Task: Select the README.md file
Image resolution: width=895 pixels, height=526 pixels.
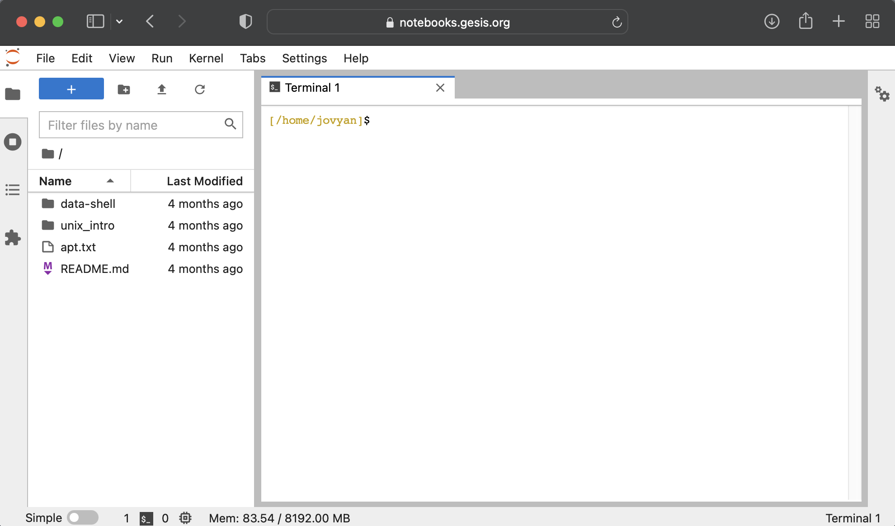Action: pyautogui.click(x=94, y=269)
